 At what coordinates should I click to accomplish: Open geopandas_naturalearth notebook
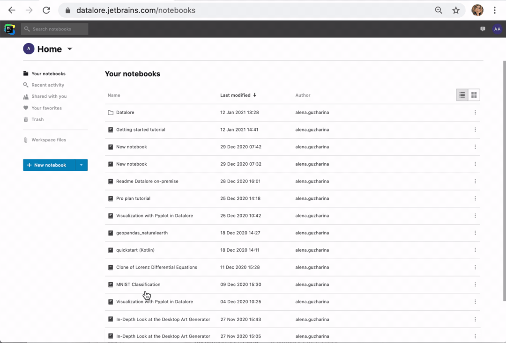141,233
